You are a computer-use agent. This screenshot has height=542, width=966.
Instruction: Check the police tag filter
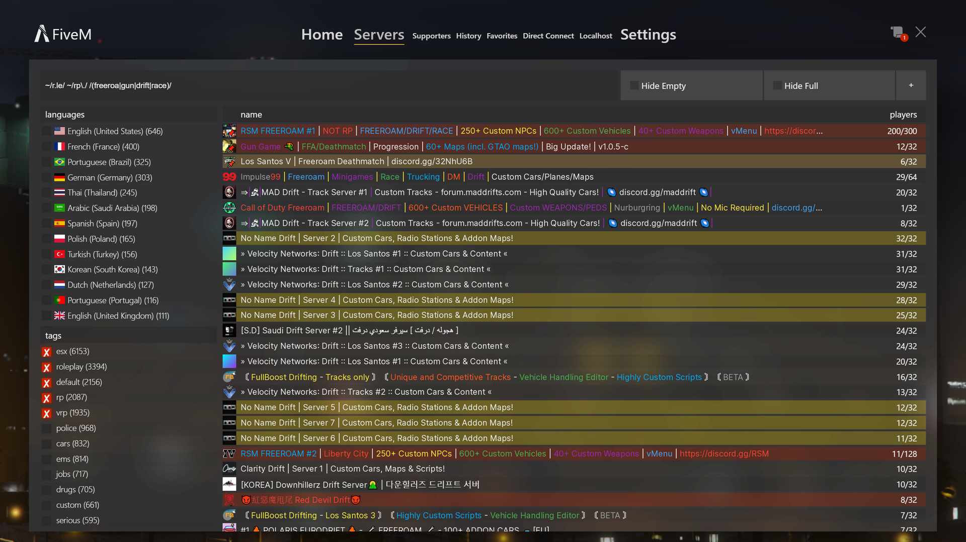point(47,428)
